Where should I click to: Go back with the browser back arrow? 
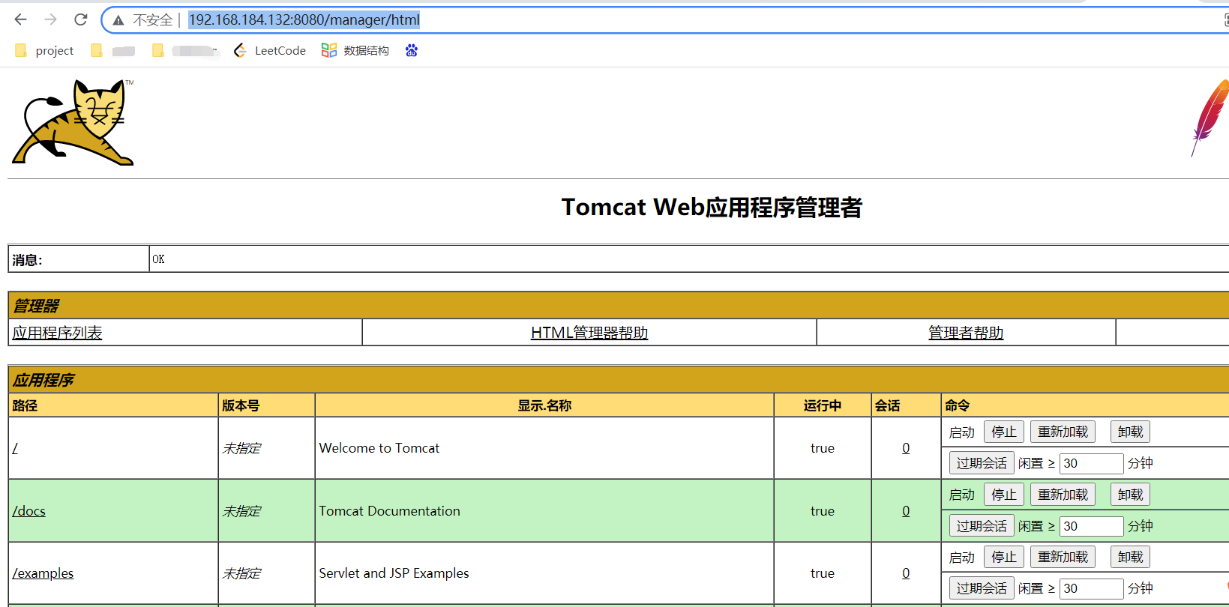(x=21, y=19)
